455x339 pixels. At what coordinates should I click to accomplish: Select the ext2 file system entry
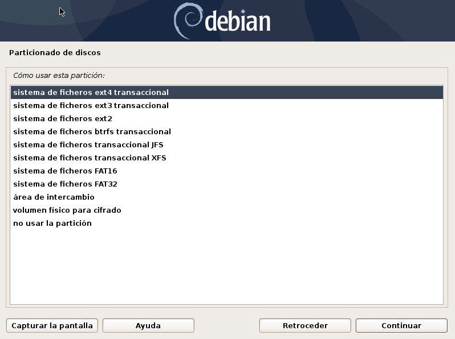tap(63, 118)
